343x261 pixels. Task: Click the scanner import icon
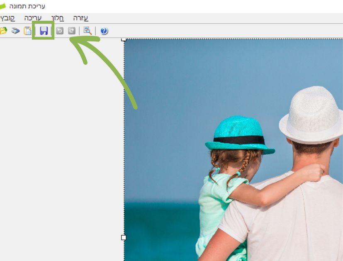point(16,31)
